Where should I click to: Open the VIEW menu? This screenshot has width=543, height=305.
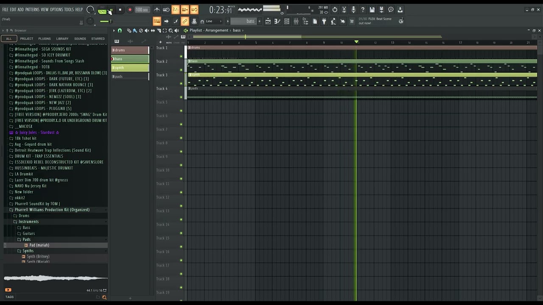[45, 10]
